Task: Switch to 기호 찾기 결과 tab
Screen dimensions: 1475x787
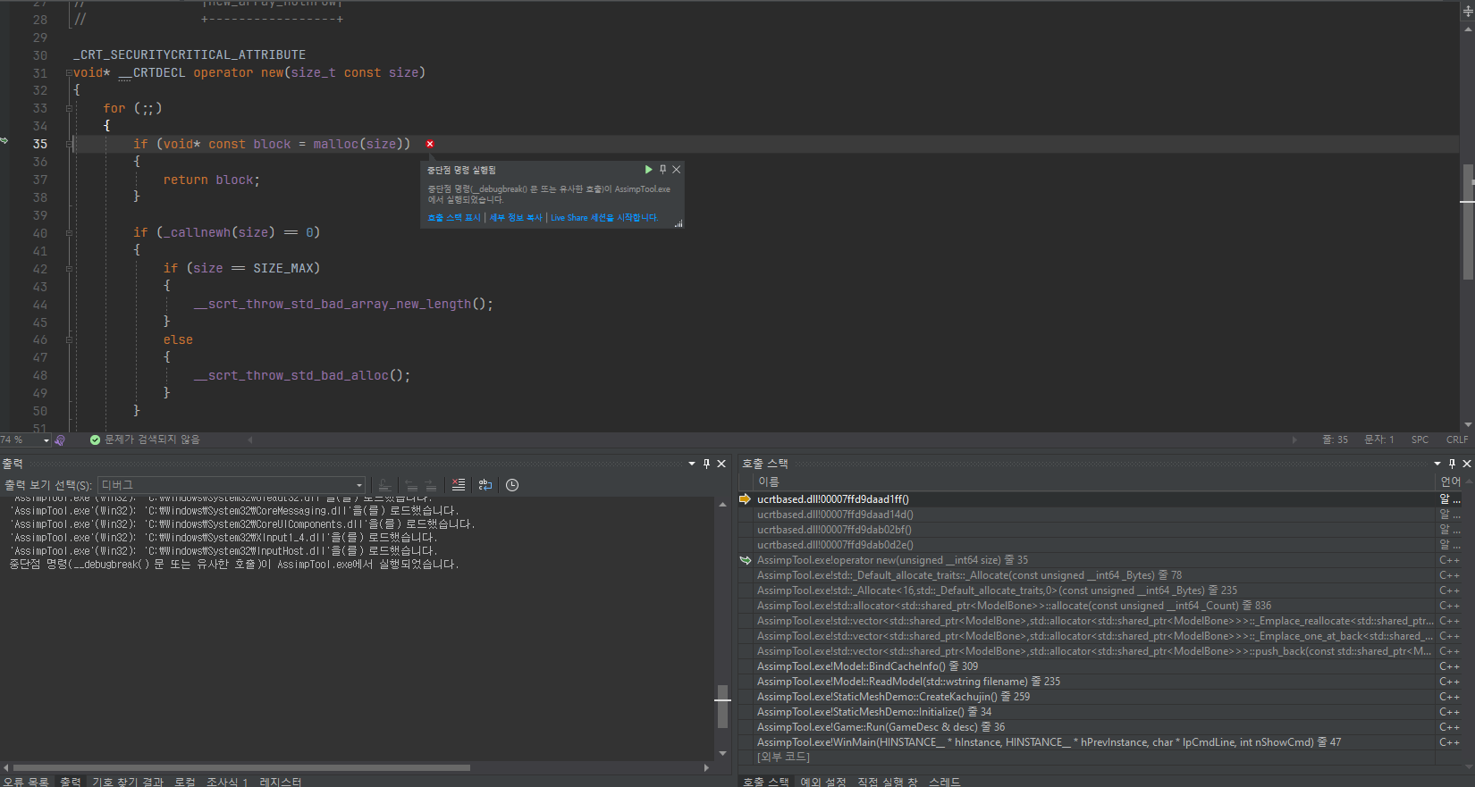Action: tap(128, 782)
